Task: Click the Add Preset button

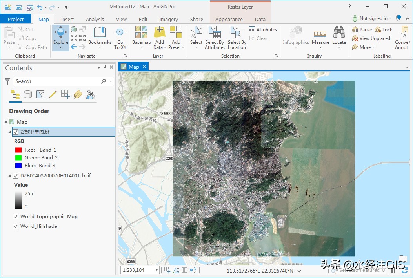Action: click(176, 38)
